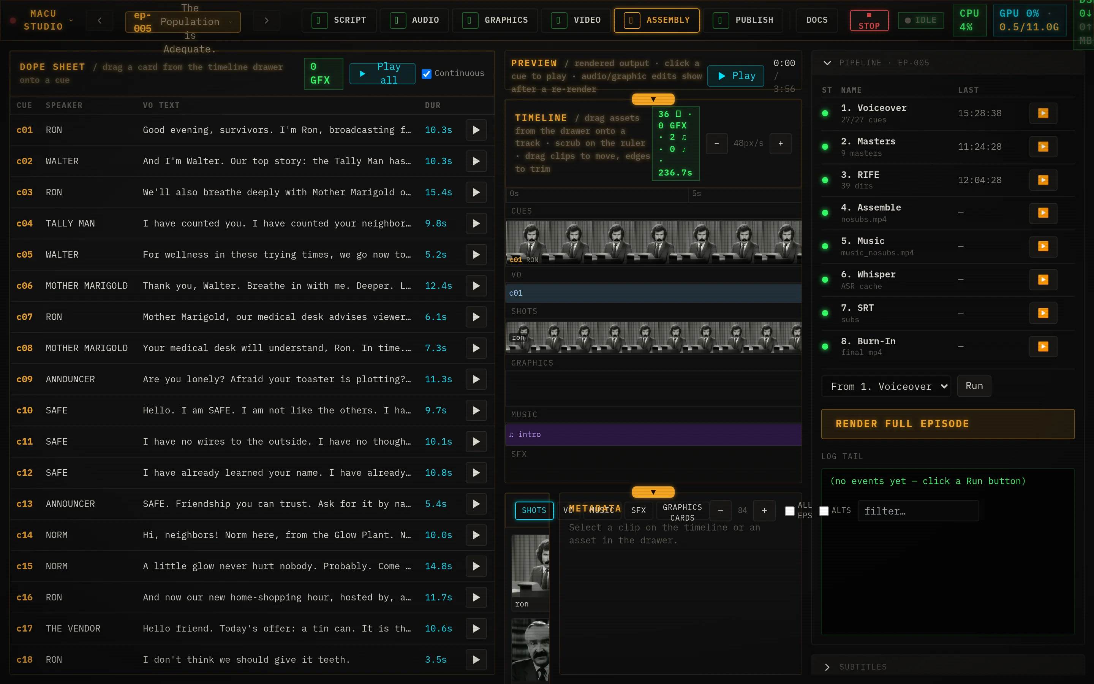Click the Stop button
Viewport: 1094px width, 684px height.
[x=869, y=21]
